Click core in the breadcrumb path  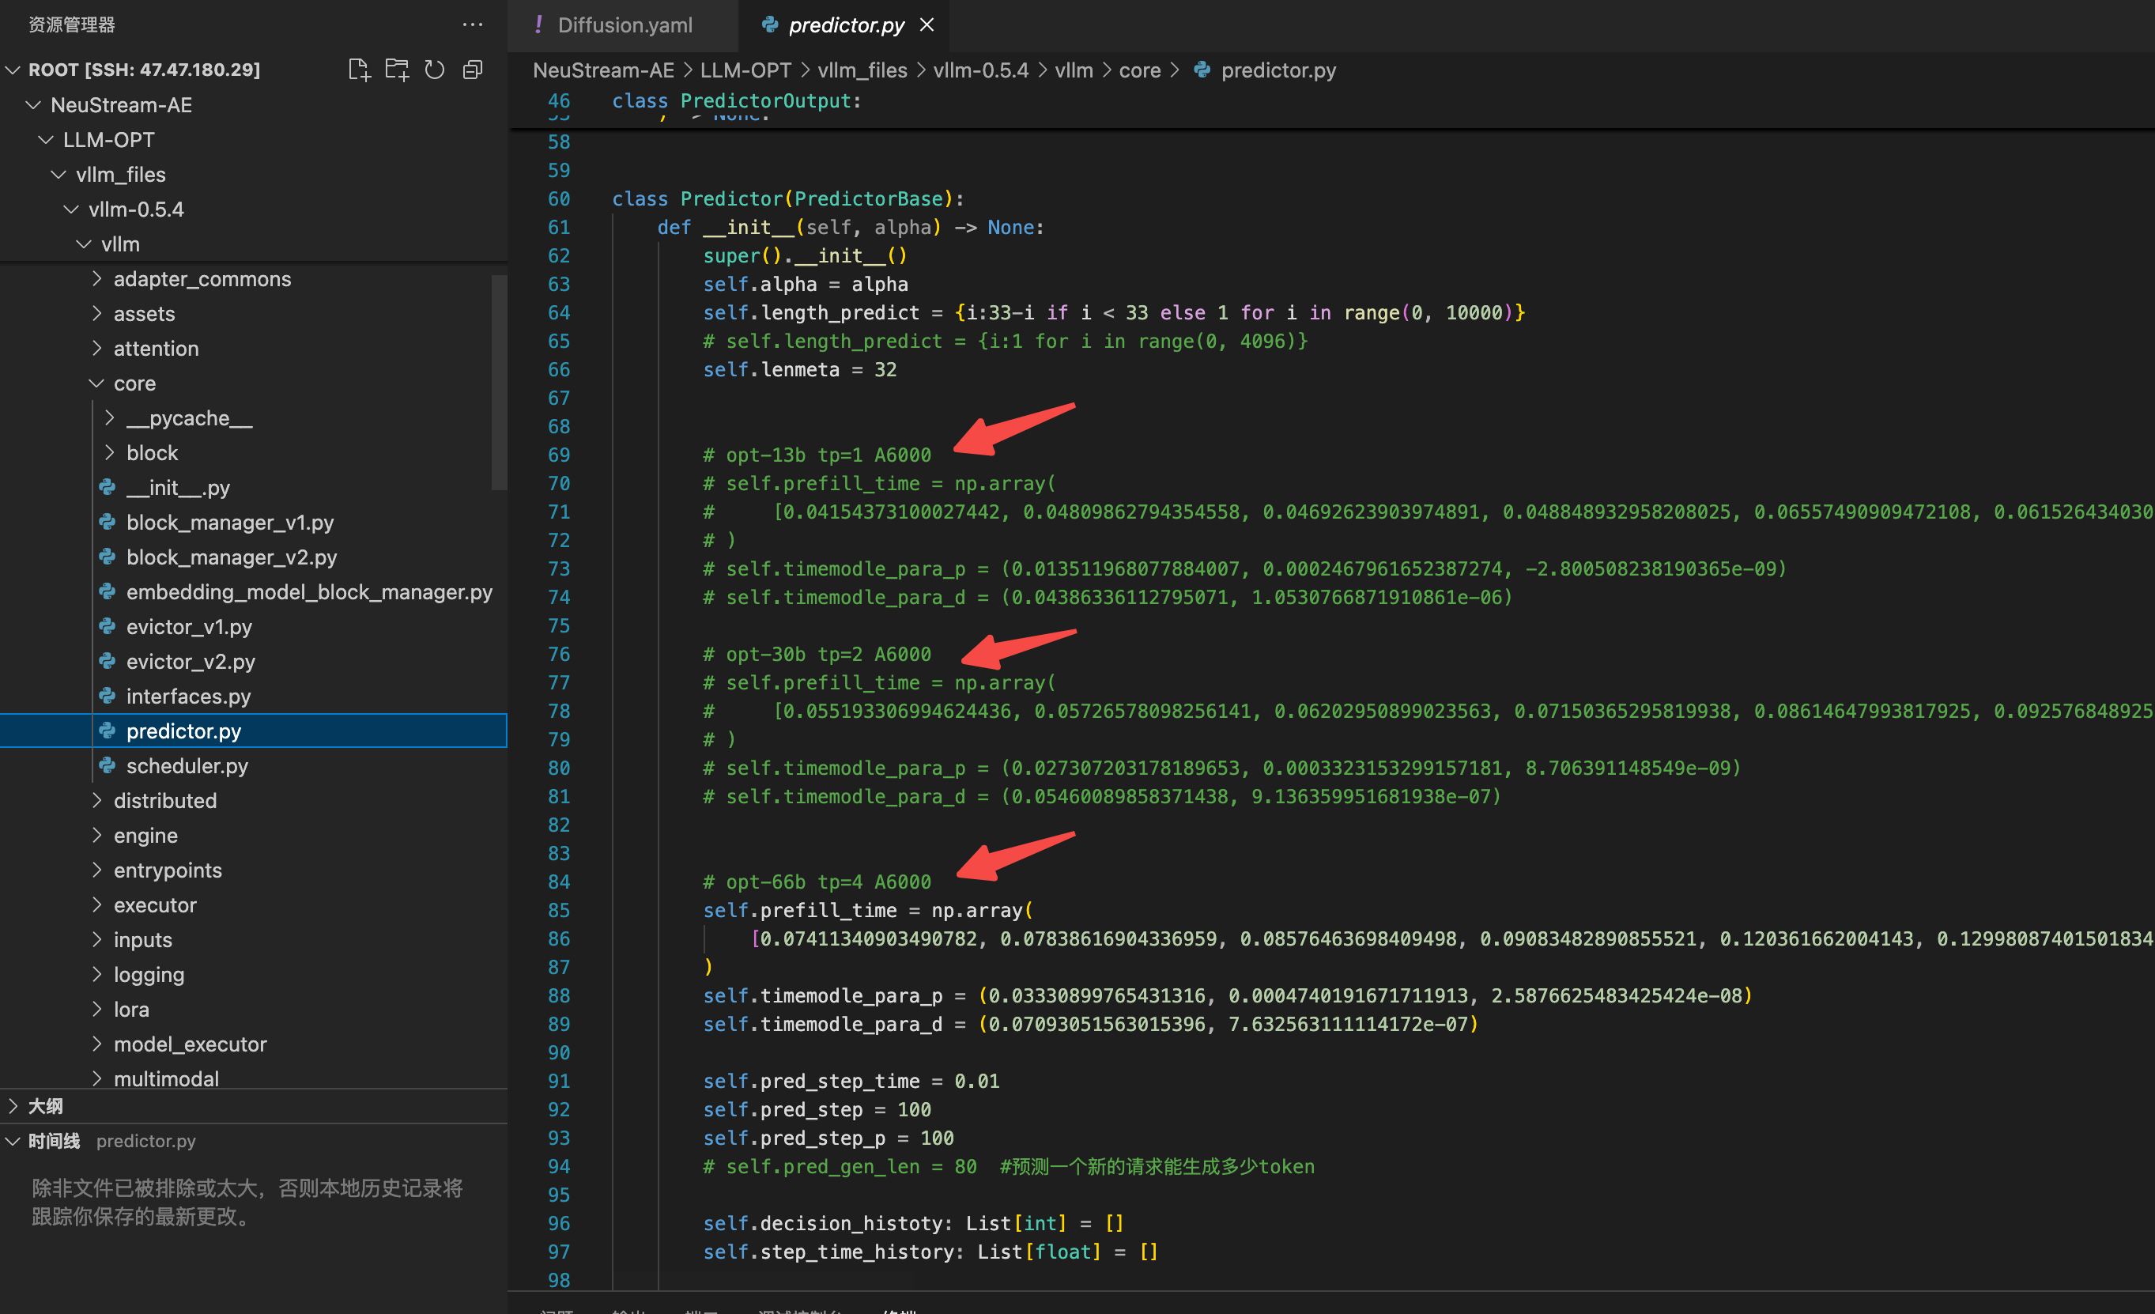click(1140, 71)
